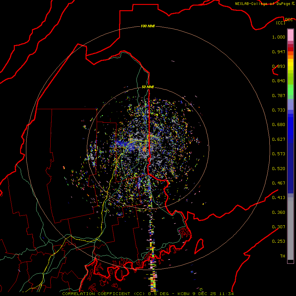The width and height of the screenshot is (296, 296).
Task: Click the DCC label above the legend
Action: pos(289,20)
